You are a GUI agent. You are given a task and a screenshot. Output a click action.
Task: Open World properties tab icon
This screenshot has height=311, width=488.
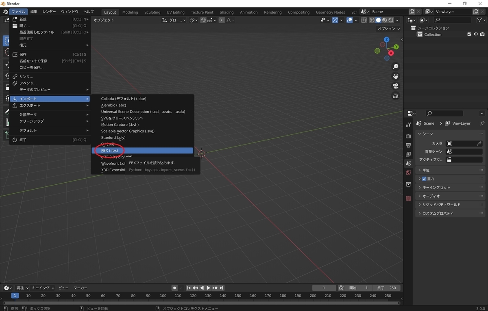pos(408,173)
